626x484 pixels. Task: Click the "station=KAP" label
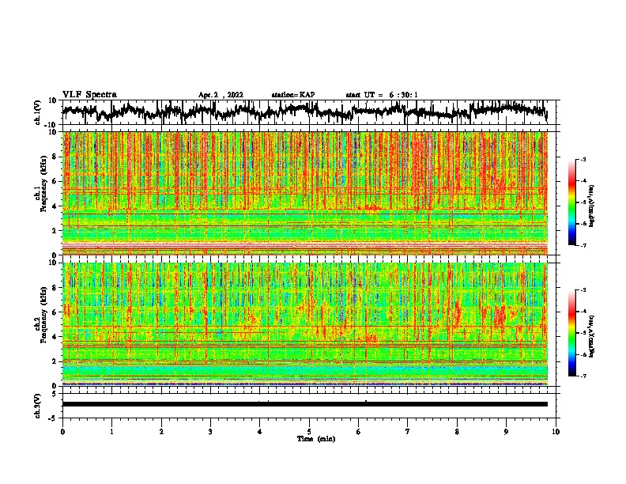tap(293, 95)
